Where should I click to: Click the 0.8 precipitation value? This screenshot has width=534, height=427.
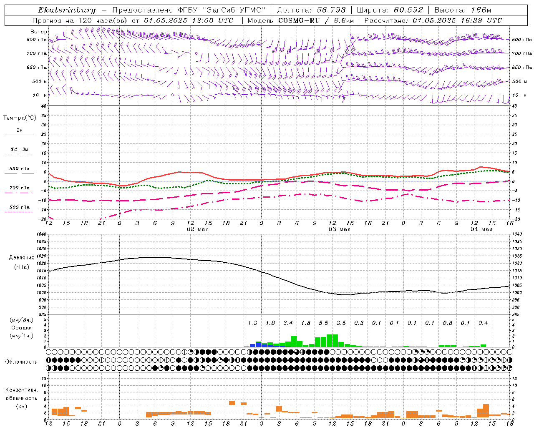tap(448, 323)
